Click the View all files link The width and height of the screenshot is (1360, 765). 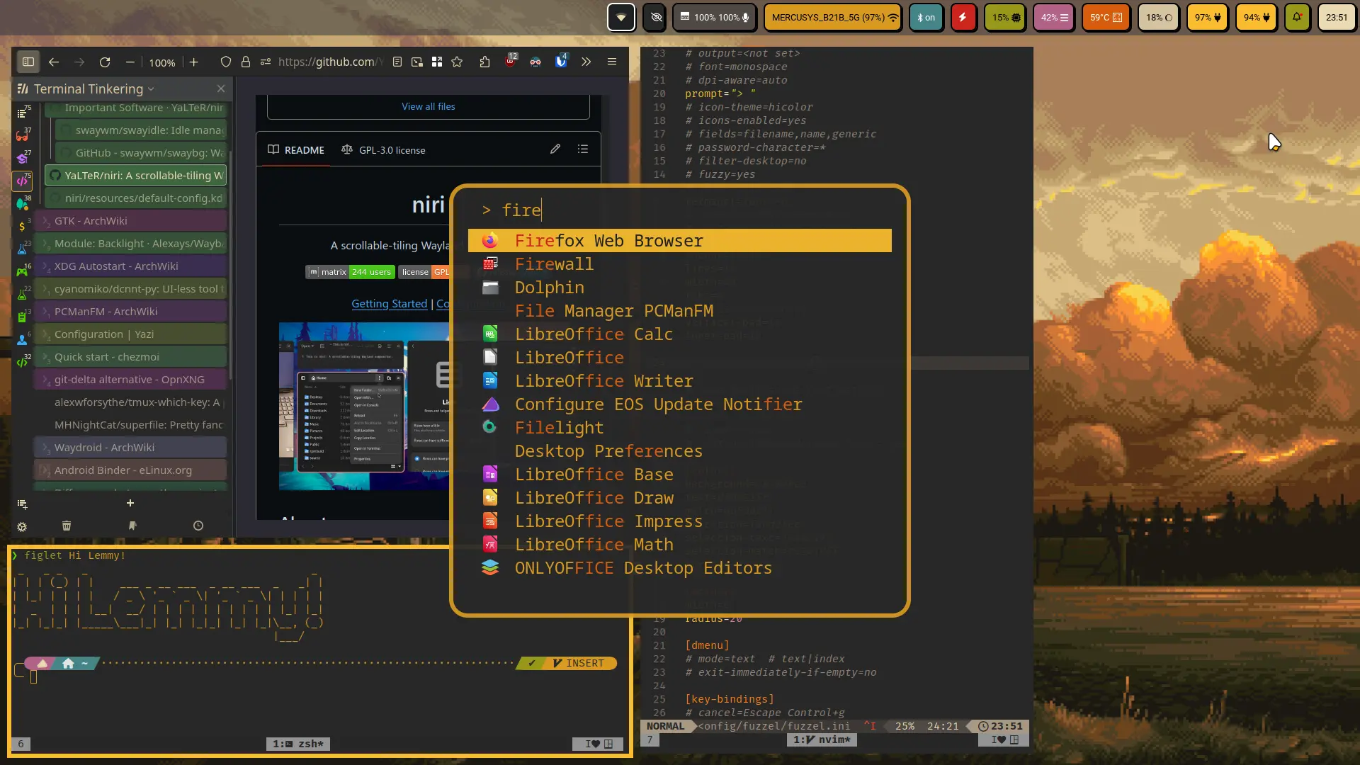428,107
